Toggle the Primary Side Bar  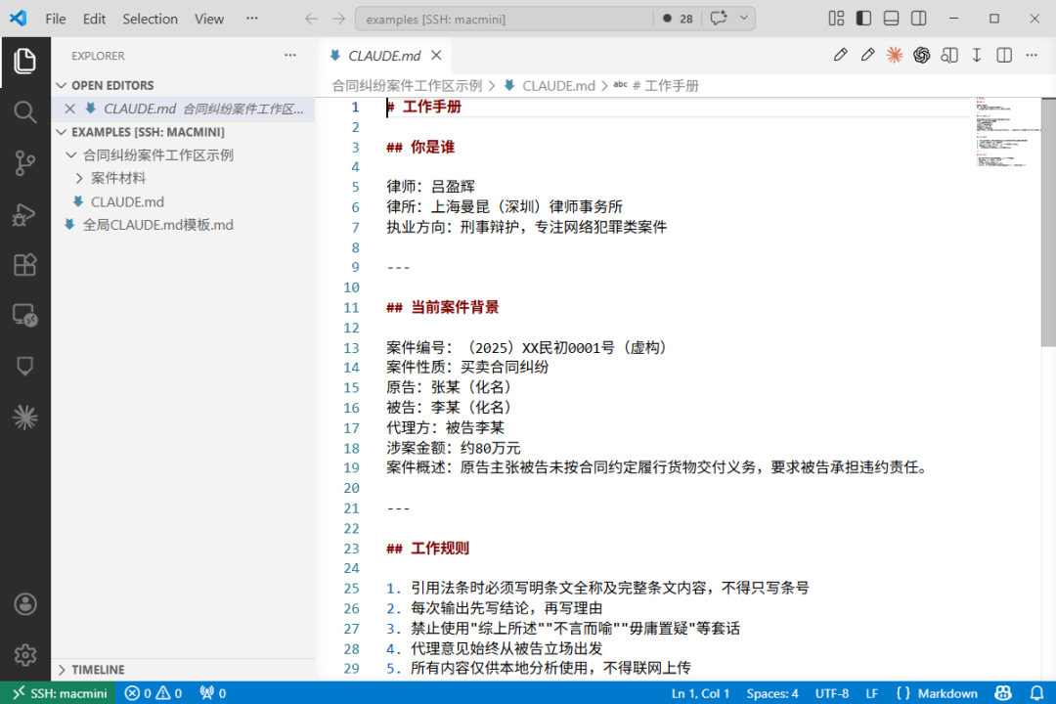pos(863,19)
